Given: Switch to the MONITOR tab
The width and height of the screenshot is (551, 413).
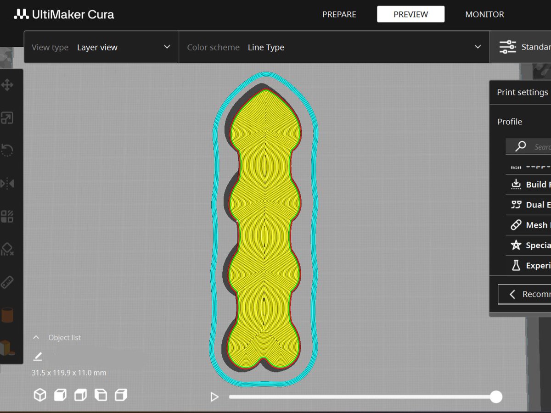Looking at the screenshot, I should [x=484, y=14].
